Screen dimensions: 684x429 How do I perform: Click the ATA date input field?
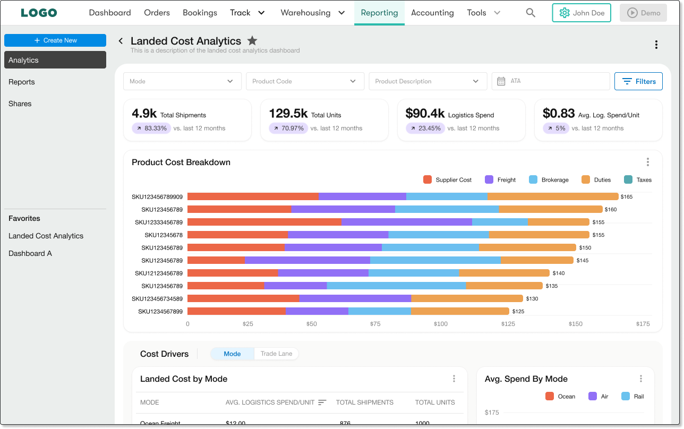(551, 81)
